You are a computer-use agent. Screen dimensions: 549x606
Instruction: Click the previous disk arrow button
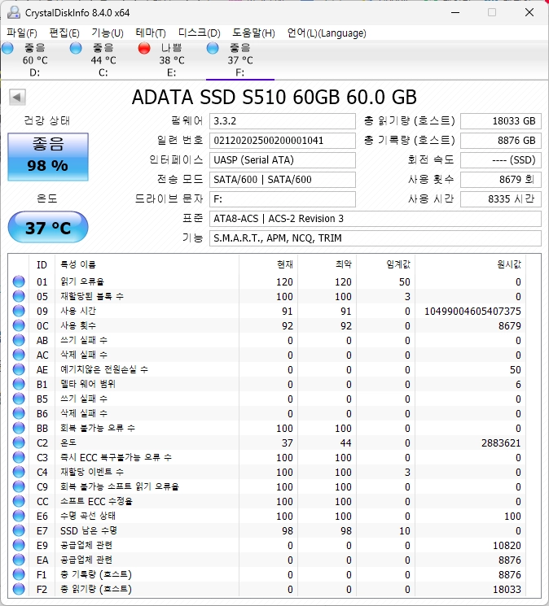pos(17,97)
